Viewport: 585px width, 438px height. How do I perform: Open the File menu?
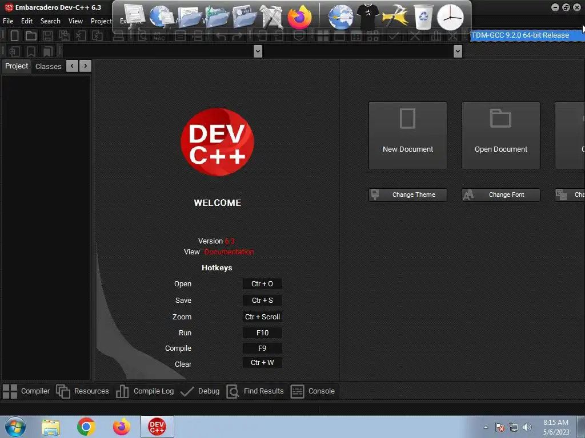point(8,21)
